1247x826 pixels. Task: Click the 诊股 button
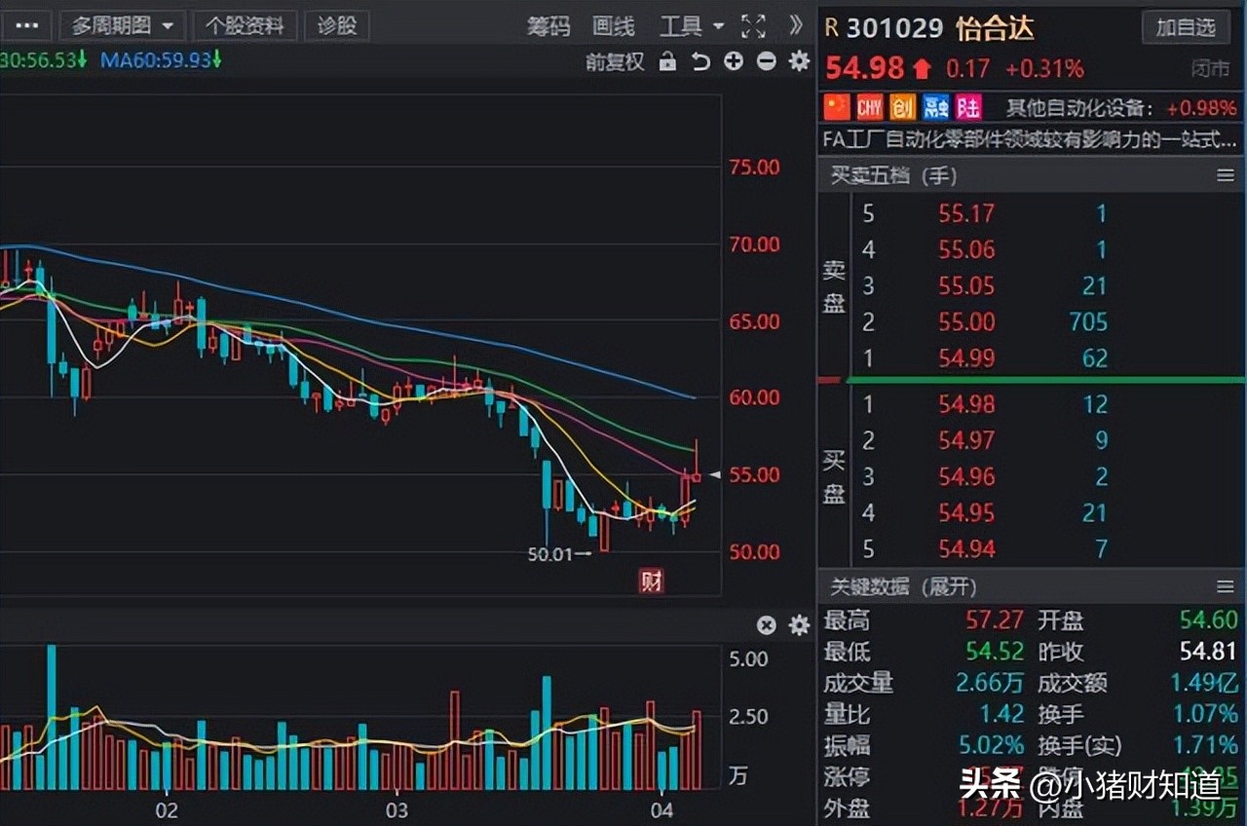click(x=337, y=26)
